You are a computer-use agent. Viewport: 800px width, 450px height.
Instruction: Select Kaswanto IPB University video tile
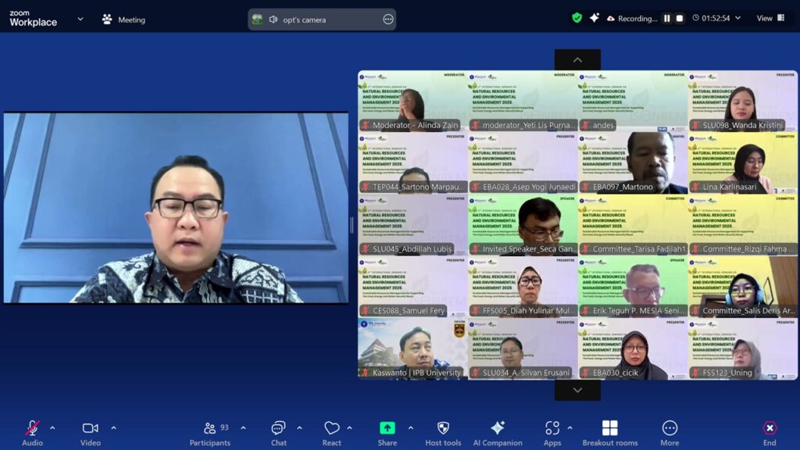(x=412, y=348)
